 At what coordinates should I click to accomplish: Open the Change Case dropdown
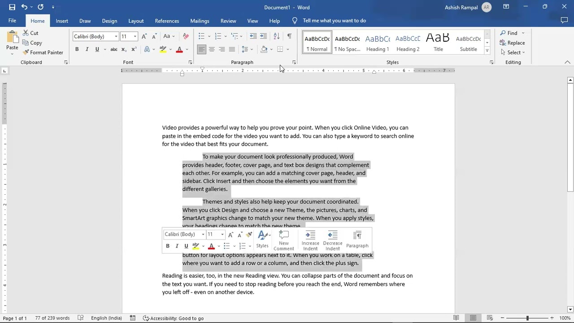tap(169, 36)
